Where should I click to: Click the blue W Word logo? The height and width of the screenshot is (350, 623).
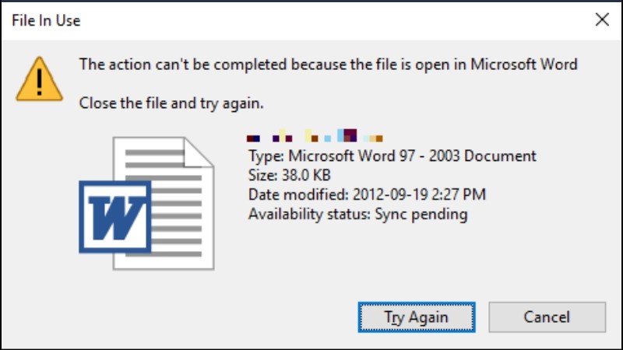coord(115,217)
